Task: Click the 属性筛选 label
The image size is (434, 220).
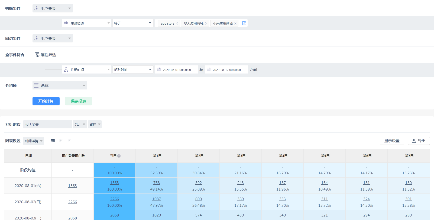Action: click(x=48, y=55)
